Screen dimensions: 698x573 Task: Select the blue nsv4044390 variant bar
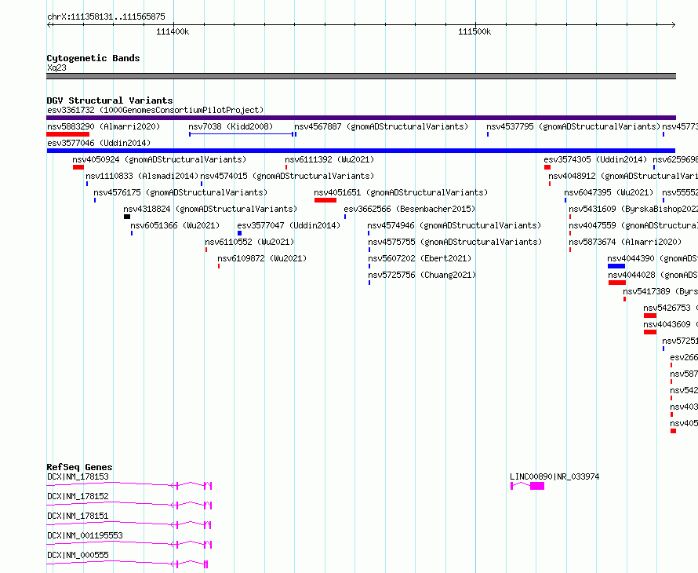pyautogui.click(x=616, y=266)
